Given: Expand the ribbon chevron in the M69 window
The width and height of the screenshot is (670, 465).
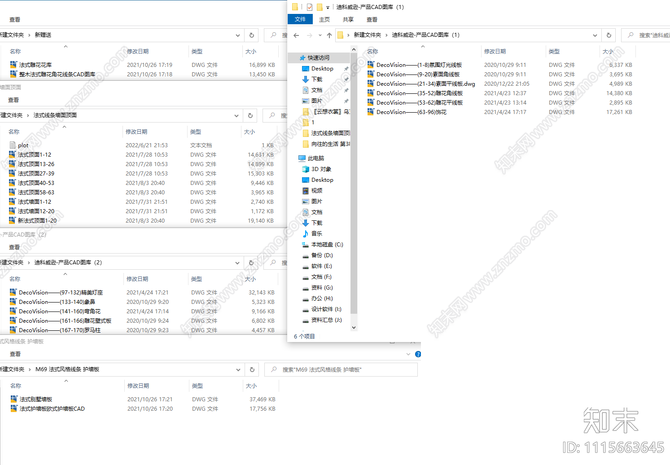Looking at the screenshot, I should pyautogui.click(x=408, y=354).
